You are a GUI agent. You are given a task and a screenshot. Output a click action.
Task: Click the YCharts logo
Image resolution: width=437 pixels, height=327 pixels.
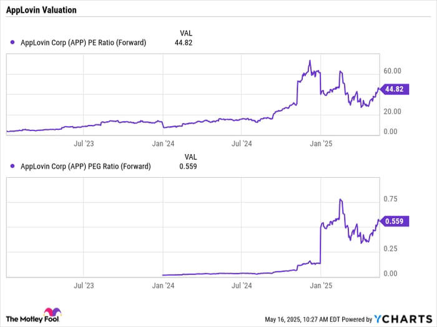click(x=403, y=319)
